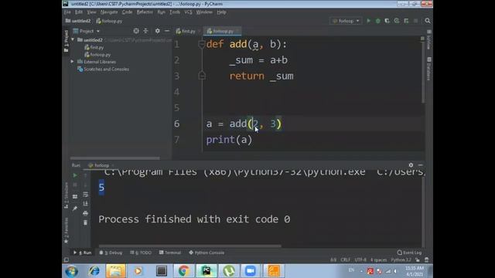Collapse all icon in Project panel header

[145, 31]
